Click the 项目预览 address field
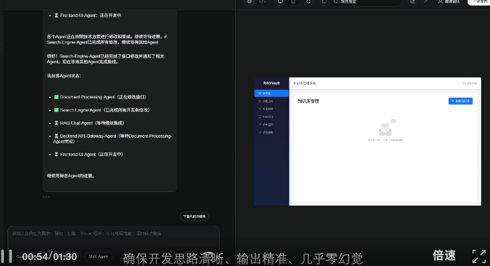This screenshot has height=266, width=490. [x=365, y=2]
